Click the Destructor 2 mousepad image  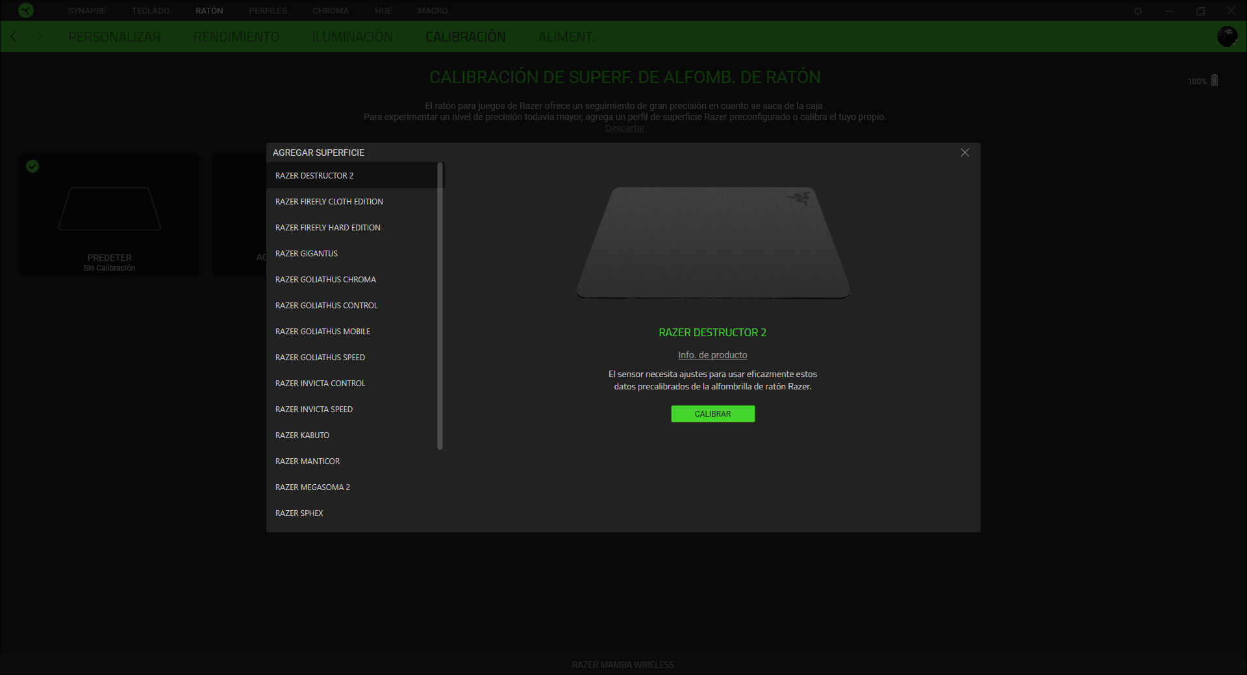coord(713,243)
